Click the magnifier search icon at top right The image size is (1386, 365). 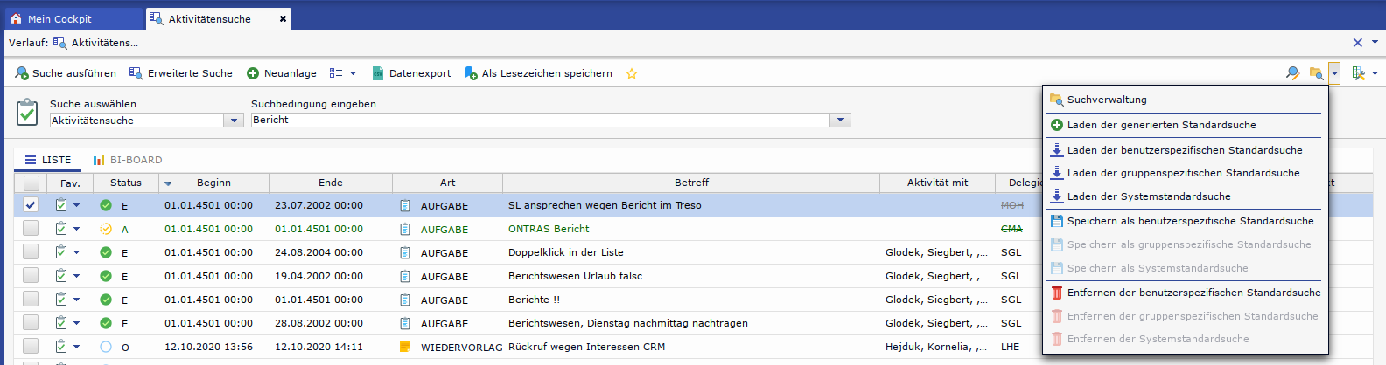(1292, 73)
